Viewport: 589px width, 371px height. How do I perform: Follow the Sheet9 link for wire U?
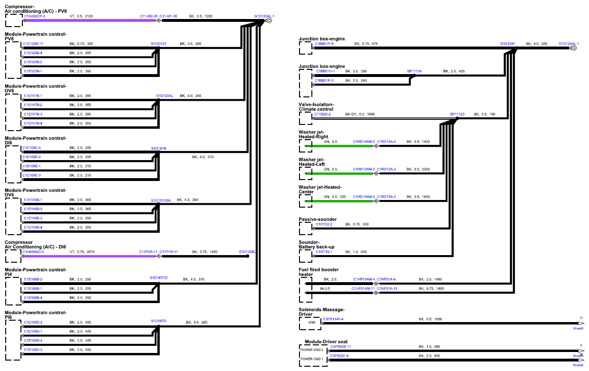(x=578, y=328)
